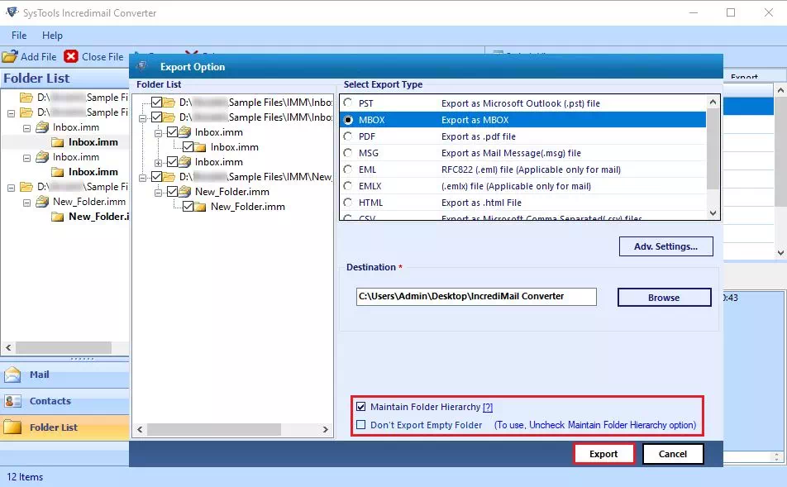
Task: Click dialog folder list horizontal scrollbar left arrow
Action: coord(140,429)
